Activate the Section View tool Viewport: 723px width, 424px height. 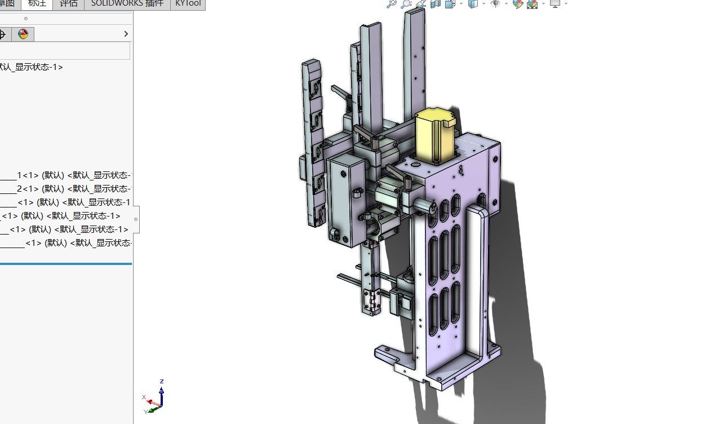tap(435, 4)
